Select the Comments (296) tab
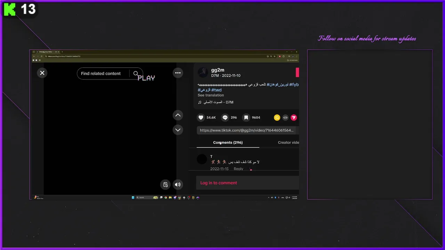The width and height of the screenshot is (445, 250). [x=228, y=143]
